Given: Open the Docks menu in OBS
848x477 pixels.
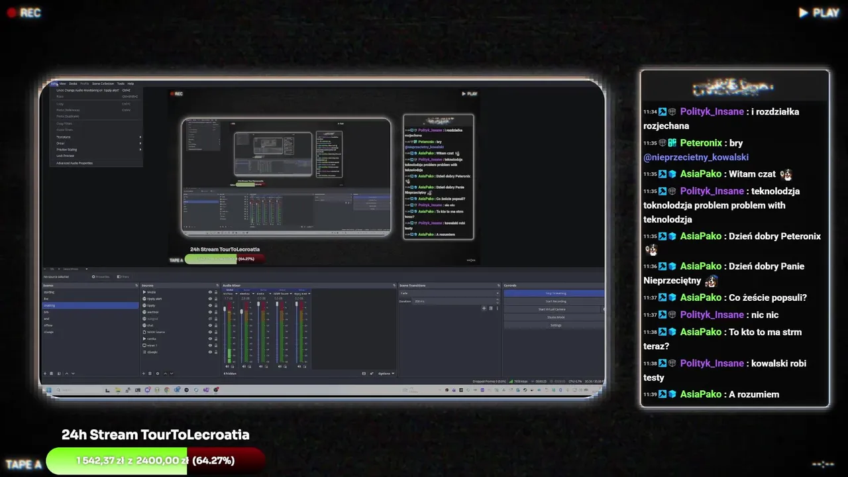Looking at the screenshot, I should [x=73, y=83].
